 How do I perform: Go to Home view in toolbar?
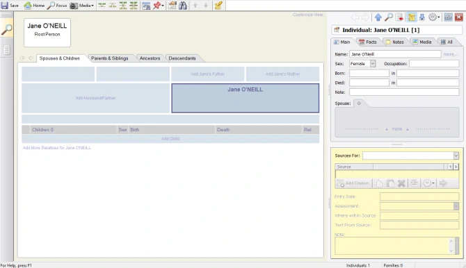[34, 6]
